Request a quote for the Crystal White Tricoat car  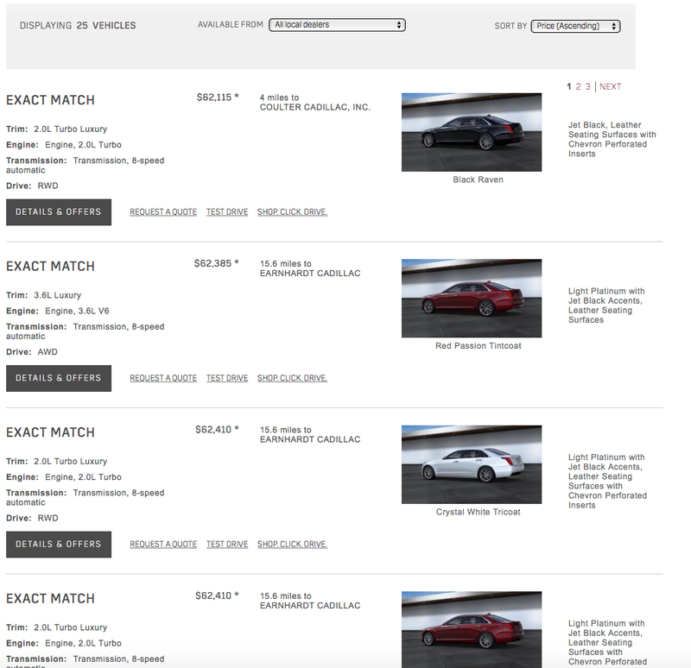point(163,545)
